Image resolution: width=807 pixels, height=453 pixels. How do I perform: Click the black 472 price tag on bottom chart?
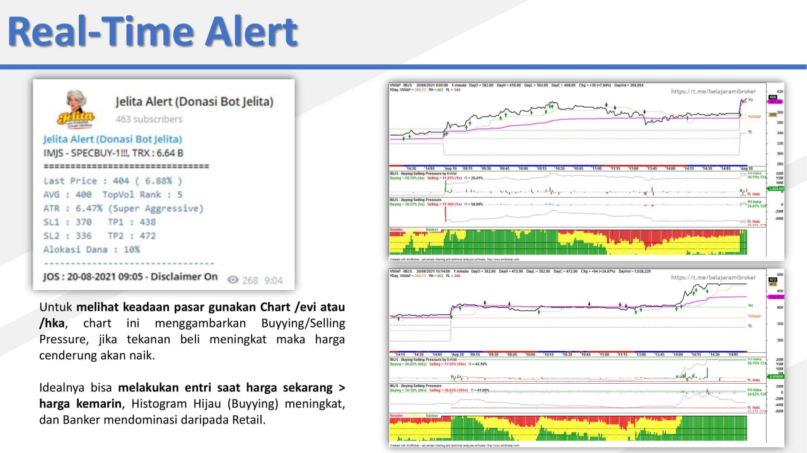[774, 279]
